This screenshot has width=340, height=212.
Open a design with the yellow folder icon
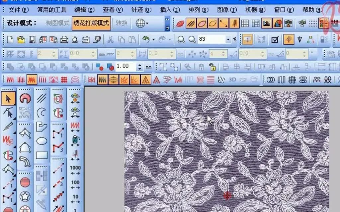click(x=21, y=40)
